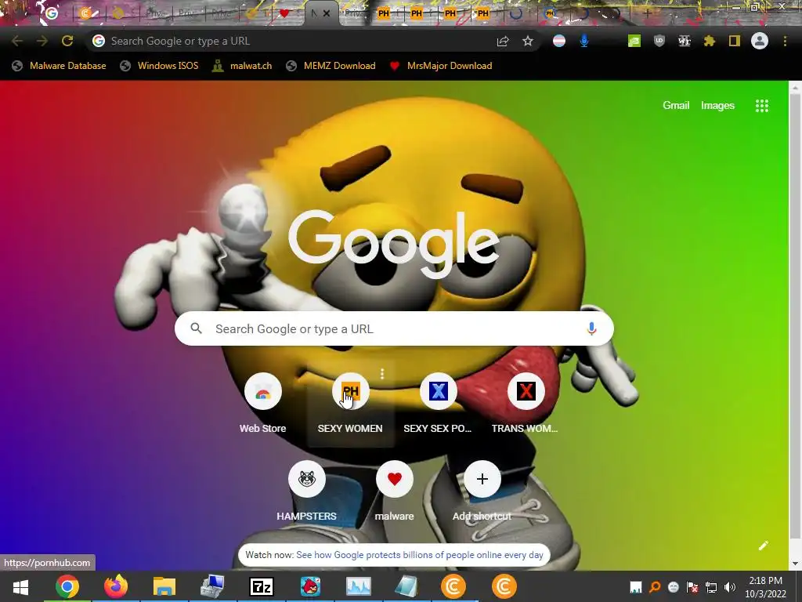Click the greyed-out forward arrow
This screenshot has height=602, width=802.
click(x=42, y=41)
